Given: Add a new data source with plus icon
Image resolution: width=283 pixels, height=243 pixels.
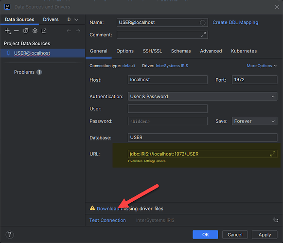Looking at the screenshot, I should (x=7, y=31).
